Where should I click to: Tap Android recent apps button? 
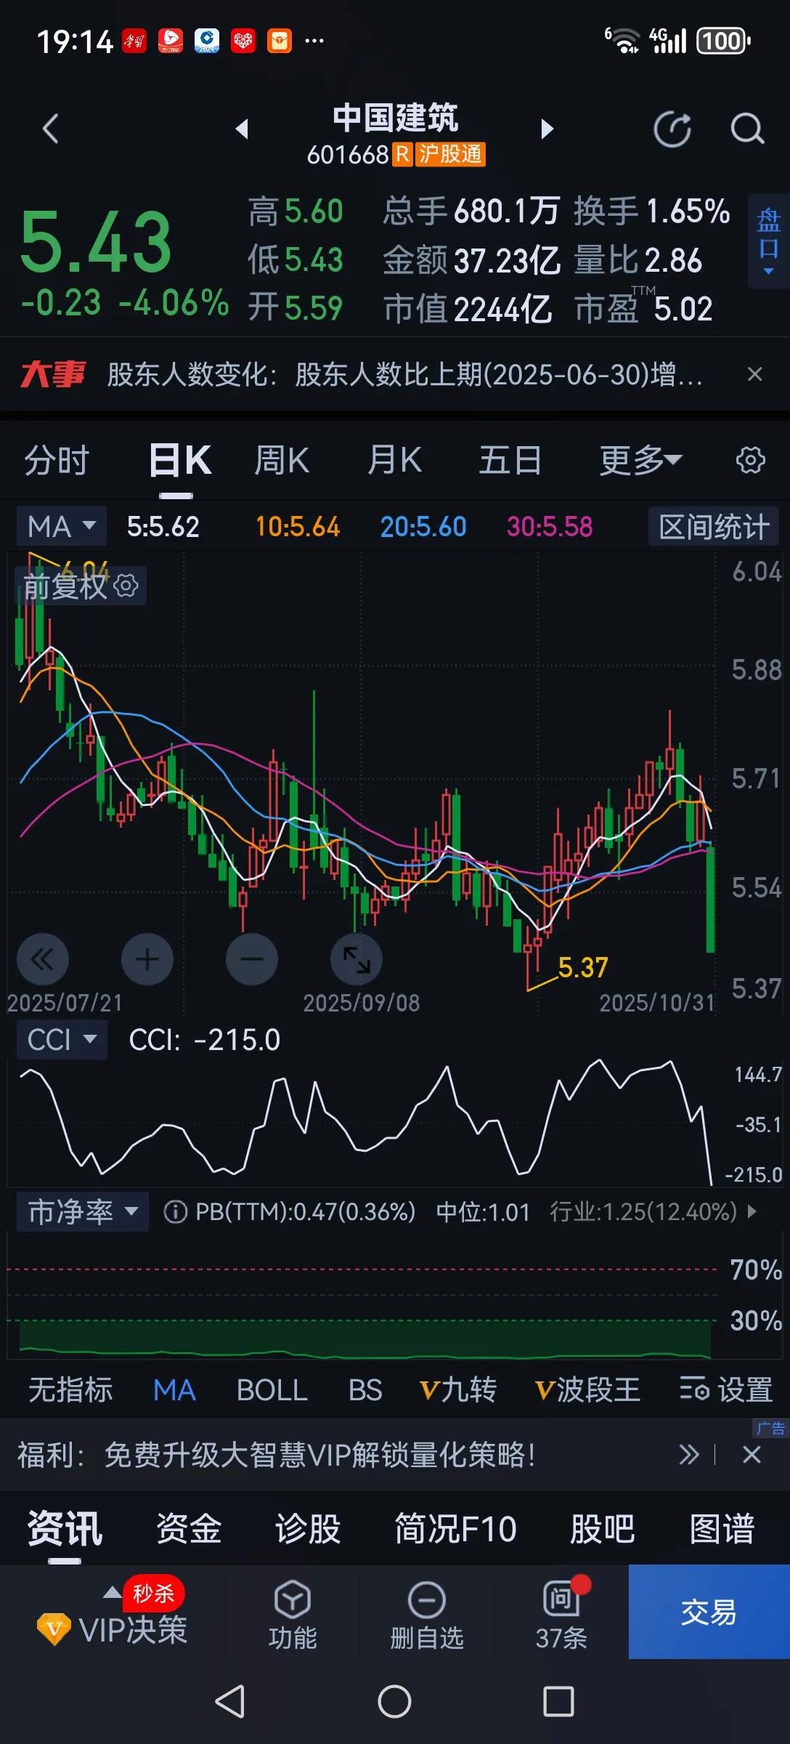(x=558, y=1702)
